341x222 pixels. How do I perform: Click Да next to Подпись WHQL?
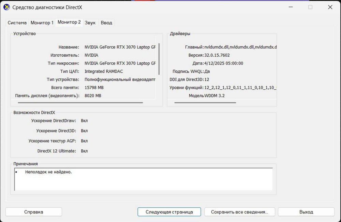point(207,71)
